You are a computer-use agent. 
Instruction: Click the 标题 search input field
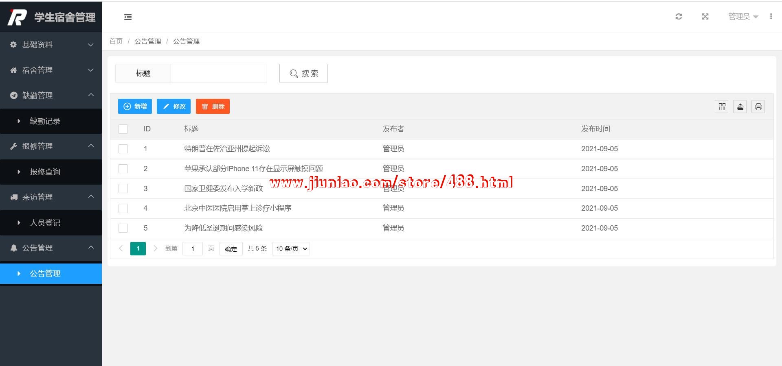pyautogui.click(x=219, y=74)
